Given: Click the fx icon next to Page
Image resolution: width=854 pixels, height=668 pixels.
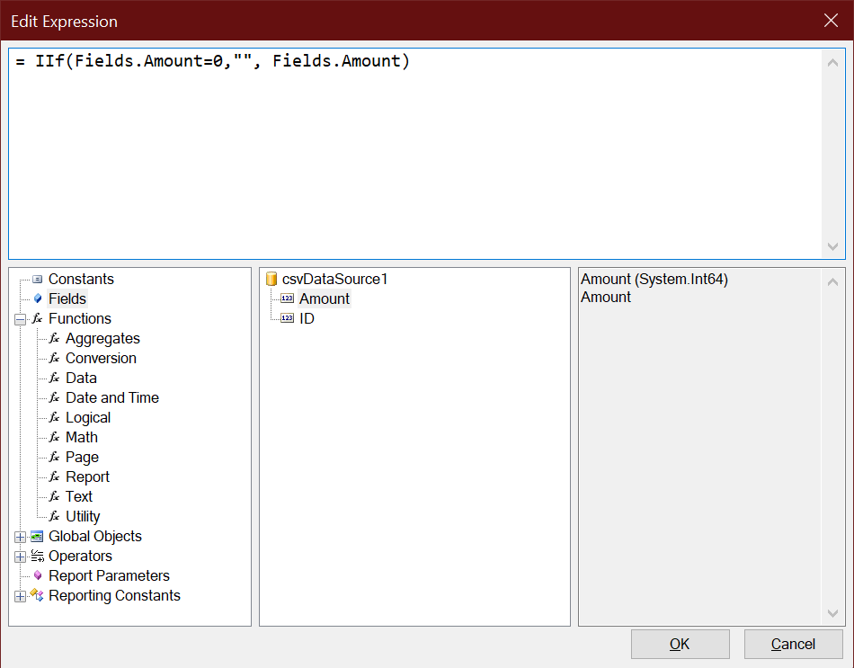Looking at the screenshot, I should coord(55,457).
